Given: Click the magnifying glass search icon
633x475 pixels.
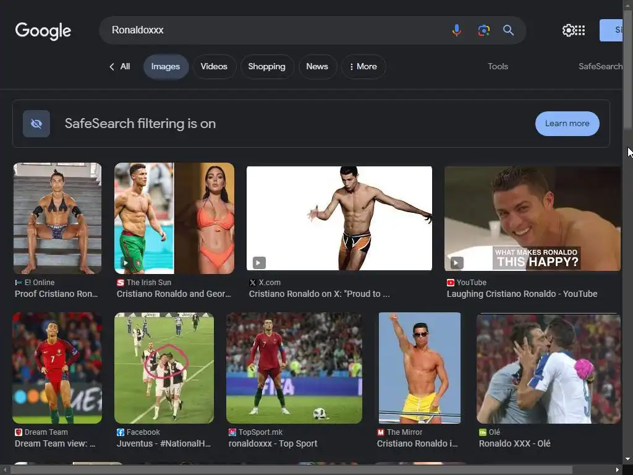Looking at the screenshot, I should click(508, 30).
